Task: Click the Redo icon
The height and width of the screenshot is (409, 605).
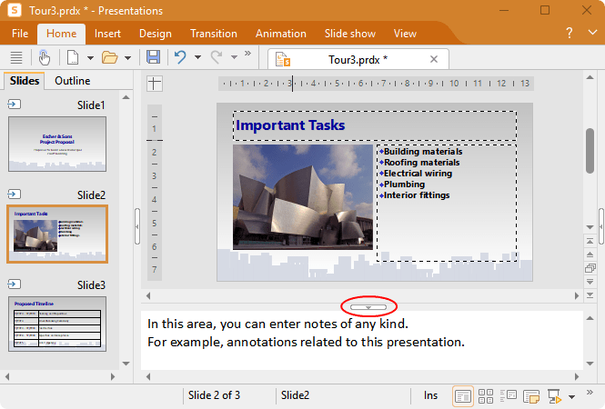Action: pyautogui.click(x=217, y=57)
